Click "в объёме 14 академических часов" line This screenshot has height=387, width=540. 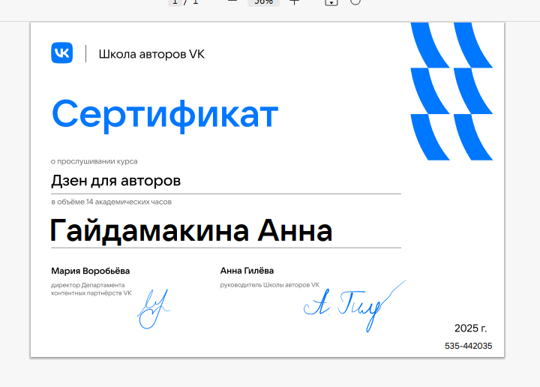coord(111,202)
